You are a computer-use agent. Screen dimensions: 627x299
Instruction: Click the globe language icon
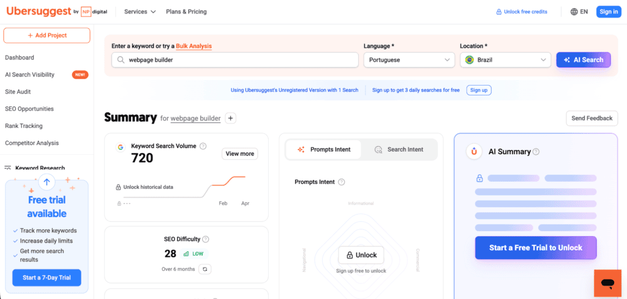[x=574, y=12]
